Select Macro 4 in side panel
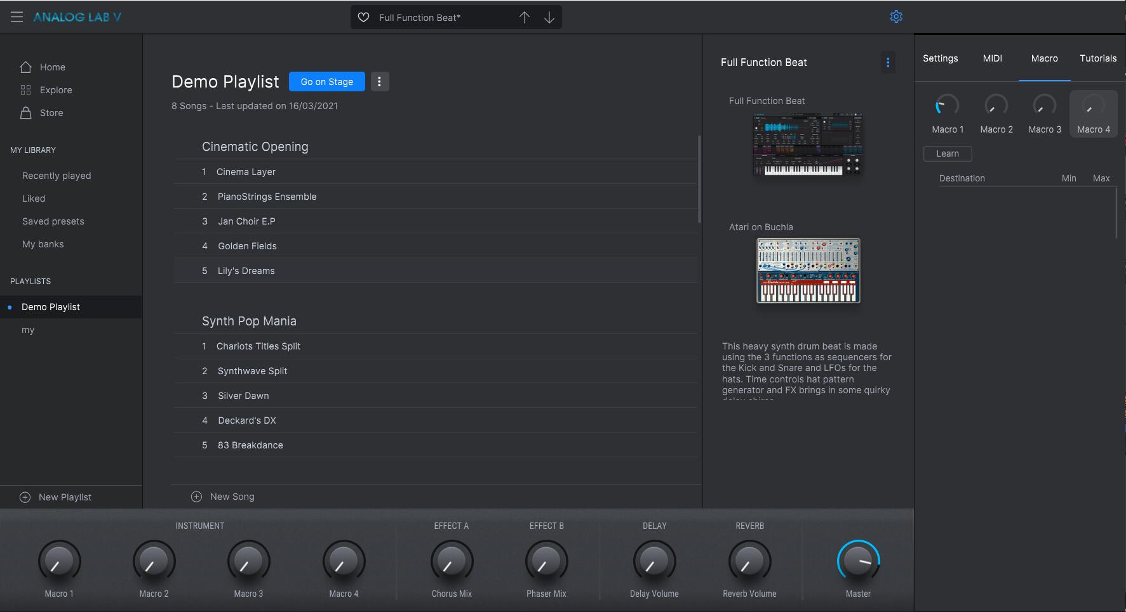1126x612 pixels. coord(1094,114)
